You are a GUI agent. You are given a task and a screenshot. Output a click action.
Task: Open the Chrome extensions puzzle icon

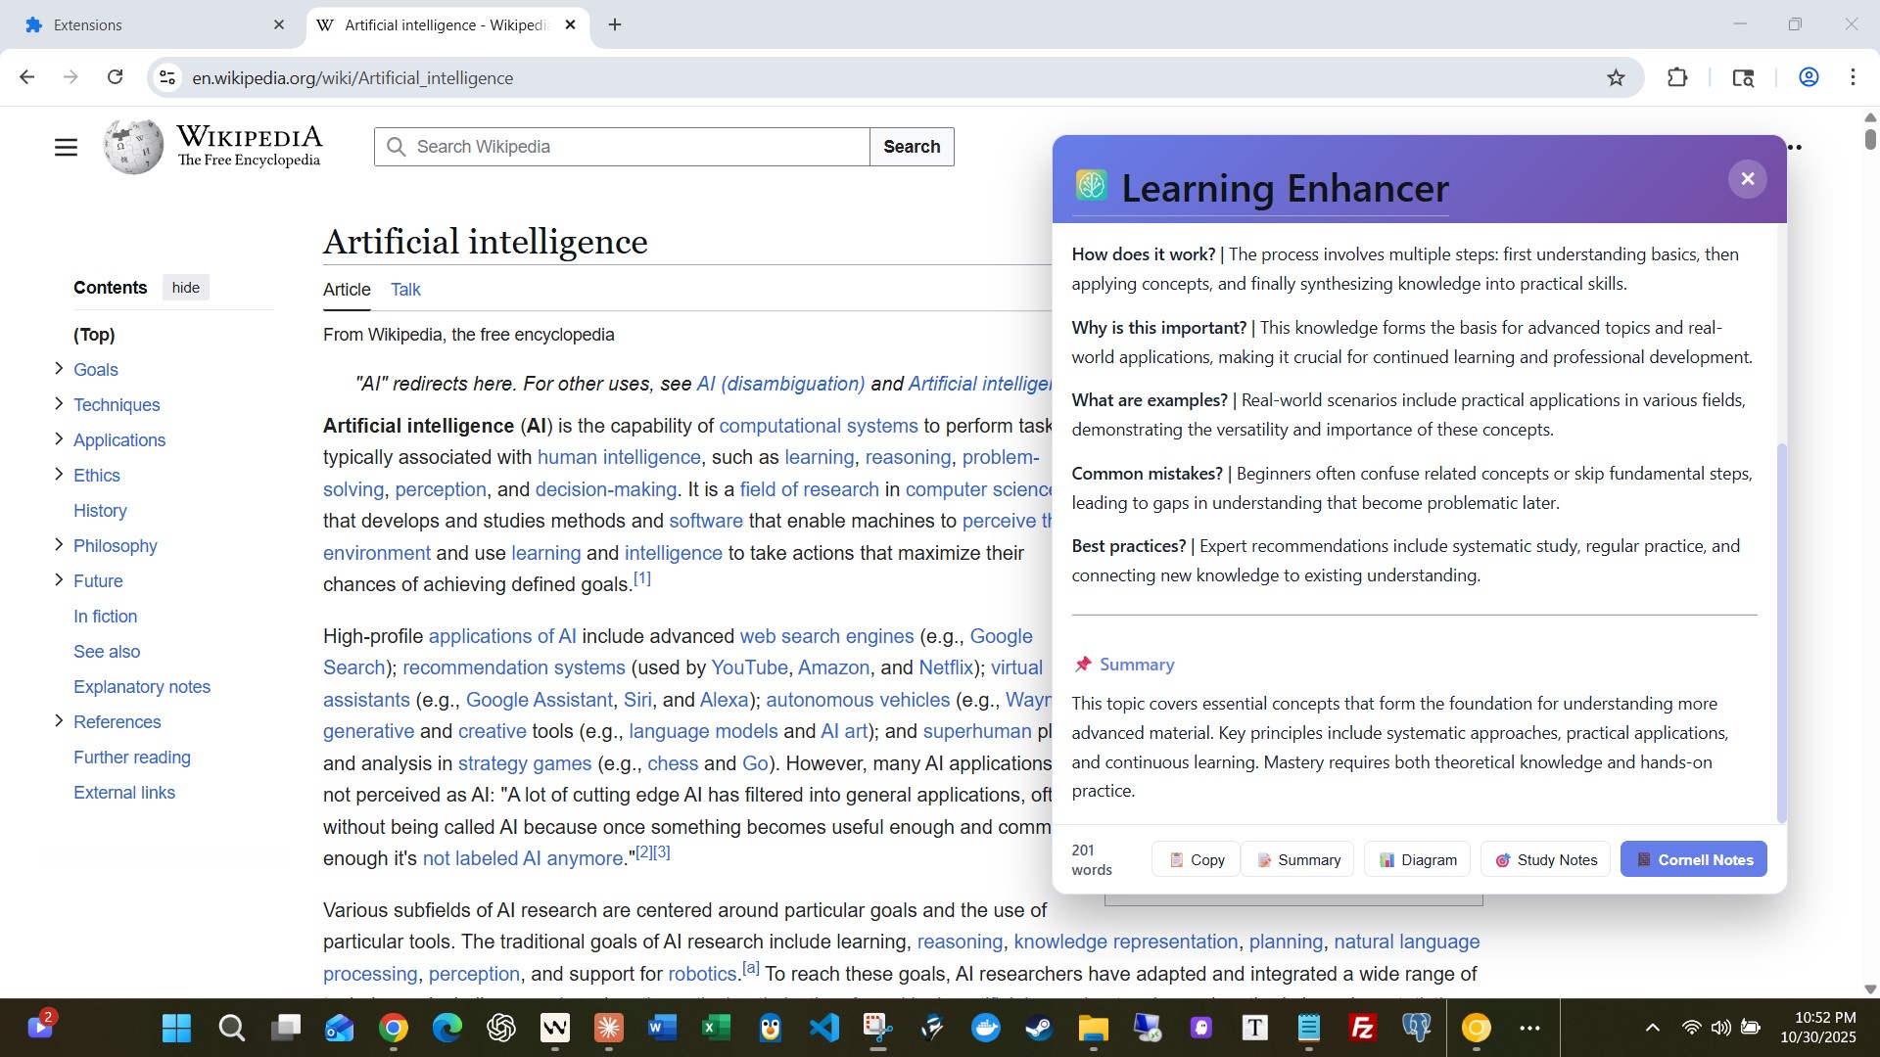(x=1677, y=78)
